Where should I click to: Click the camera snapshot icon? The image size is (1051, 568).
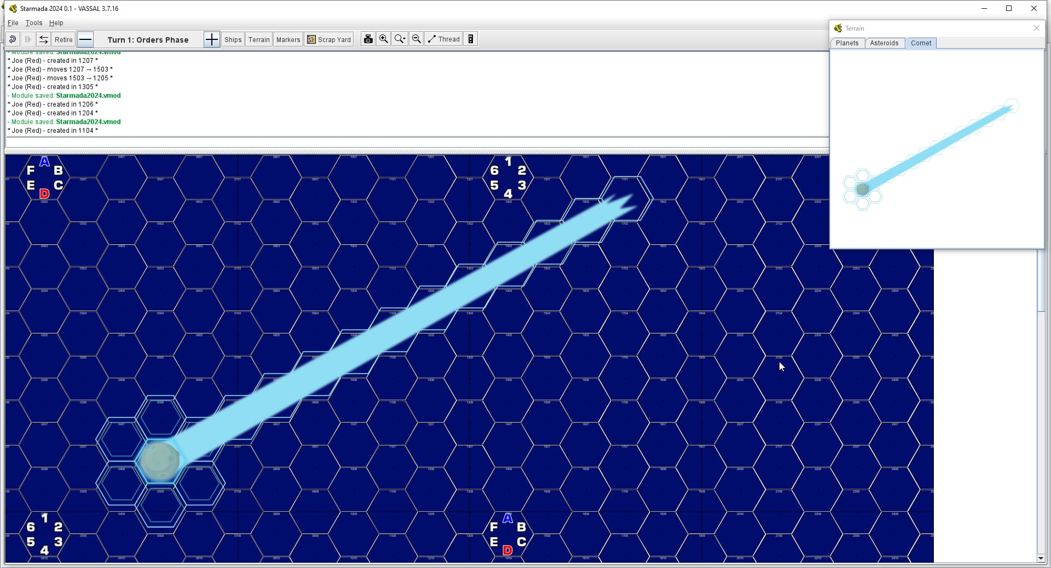pos(368,39)
